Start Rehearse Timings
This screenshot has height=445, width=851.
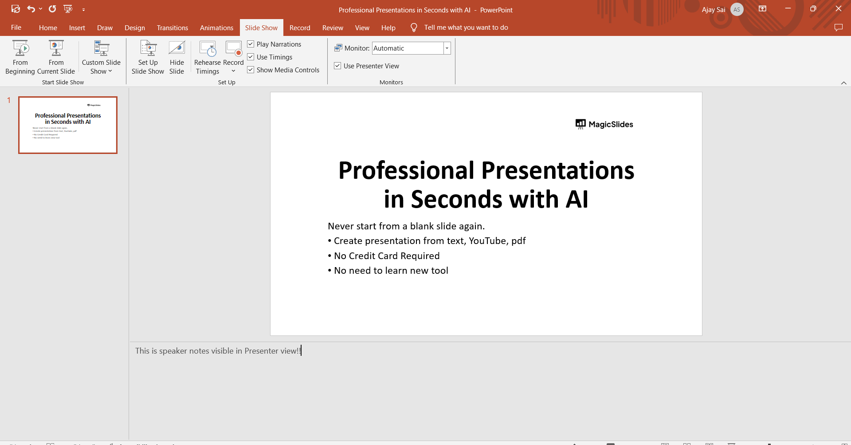pos(207,57)
